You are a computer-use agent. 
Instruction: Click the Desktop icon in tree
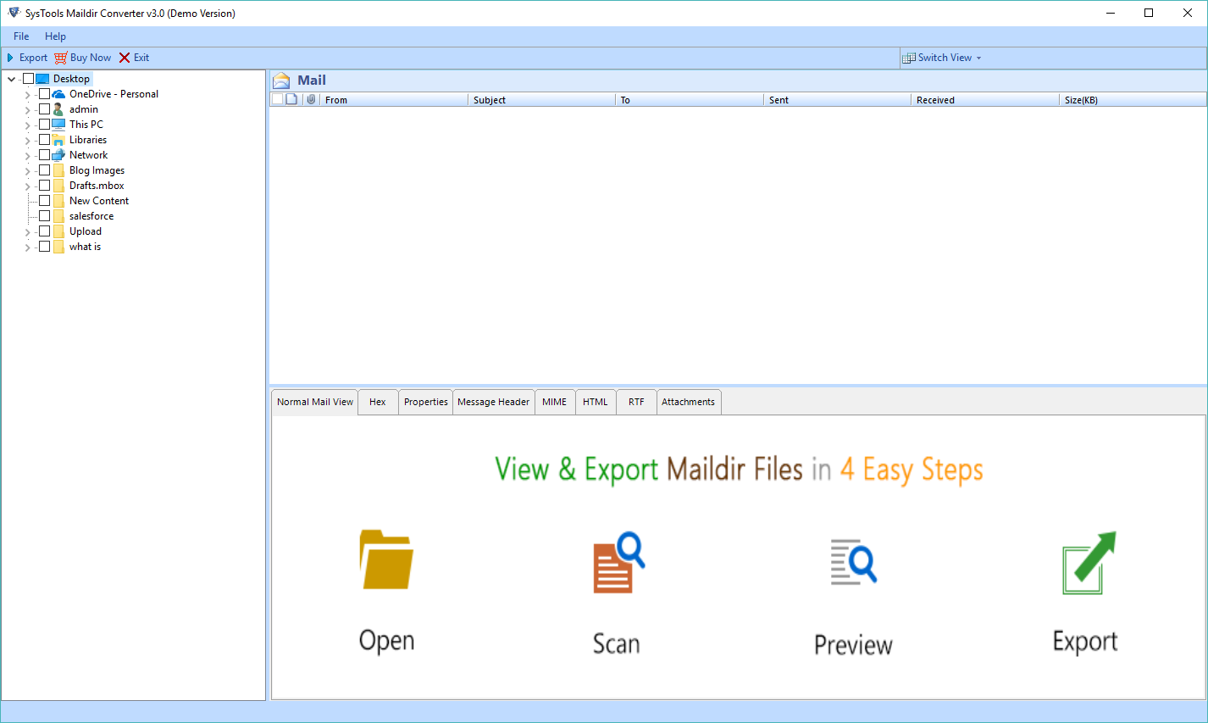(x=42, y=79)
